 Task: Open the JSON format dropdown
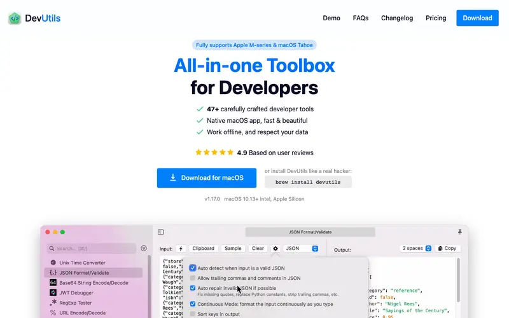tap(301, 249)
